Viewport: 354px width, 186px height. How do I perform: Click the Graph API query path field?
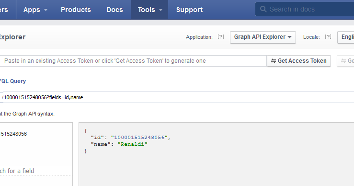(x=178, y=97)
